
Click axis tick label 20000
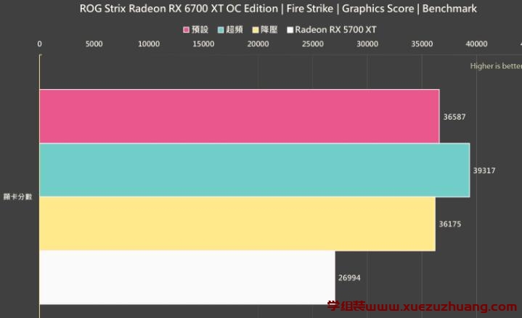(x=258, y=44)
